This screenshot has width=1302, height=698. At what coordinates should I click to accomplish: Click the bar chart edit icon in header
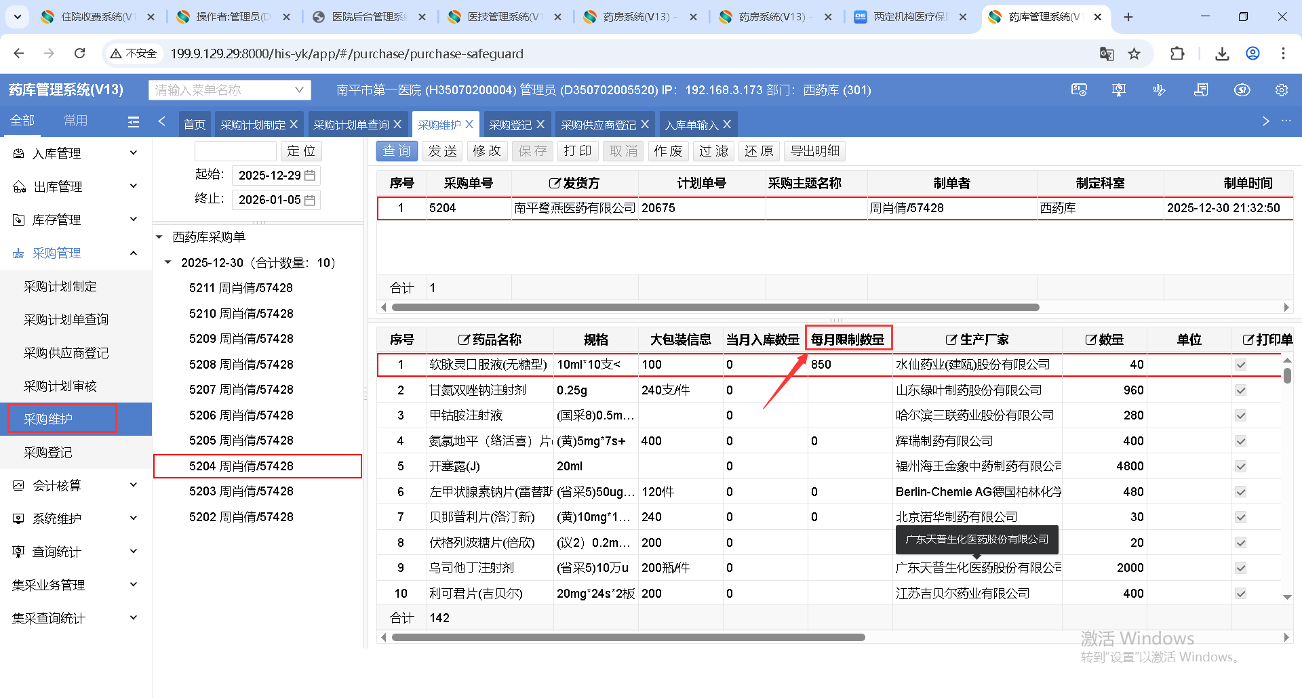(1159, 90)
